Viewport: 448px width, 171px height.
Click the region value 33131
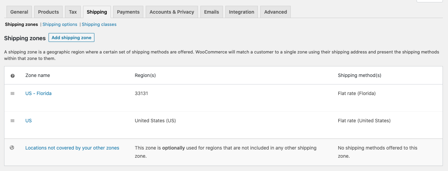point(141,93)
